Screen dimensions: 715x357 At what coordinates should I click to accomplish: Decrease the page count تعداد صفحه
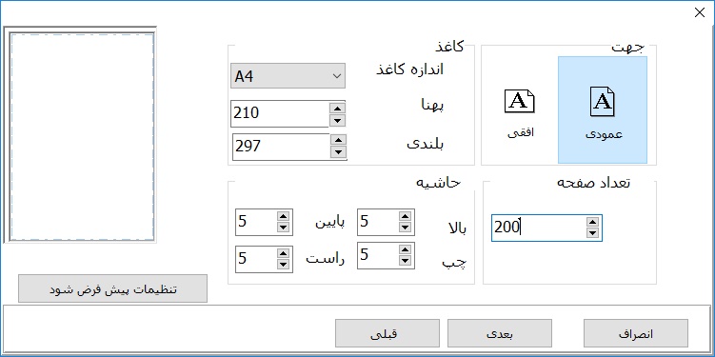point(592,233)
